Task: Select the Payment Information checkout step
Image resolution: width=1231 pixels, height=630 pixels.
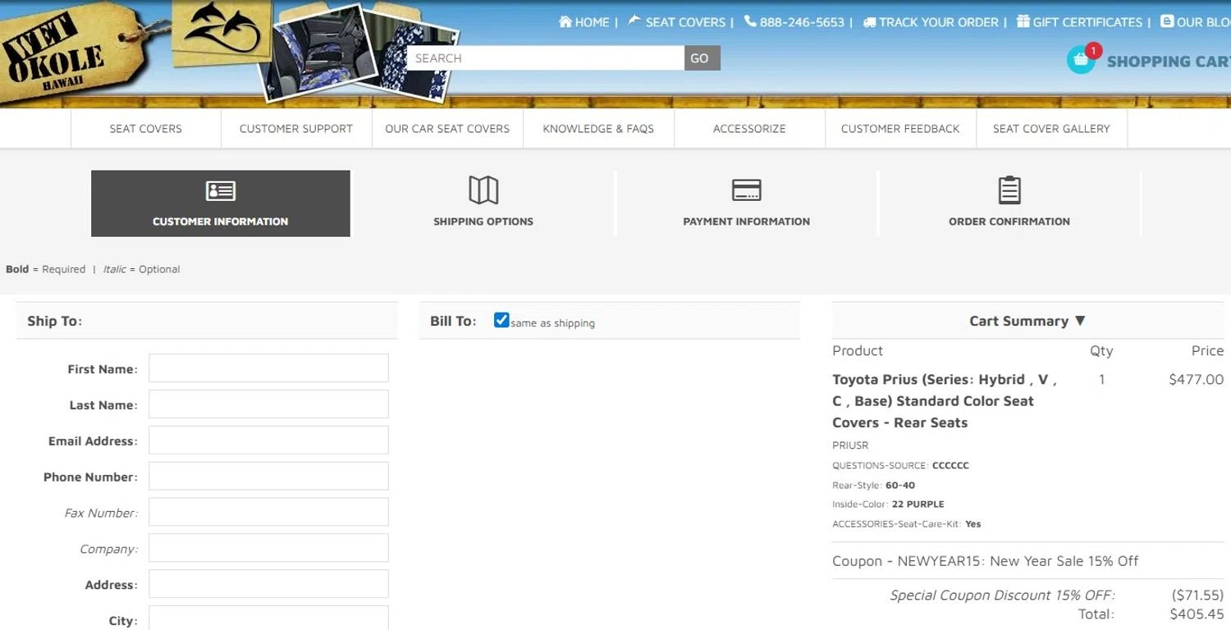Action: point(746,203)
